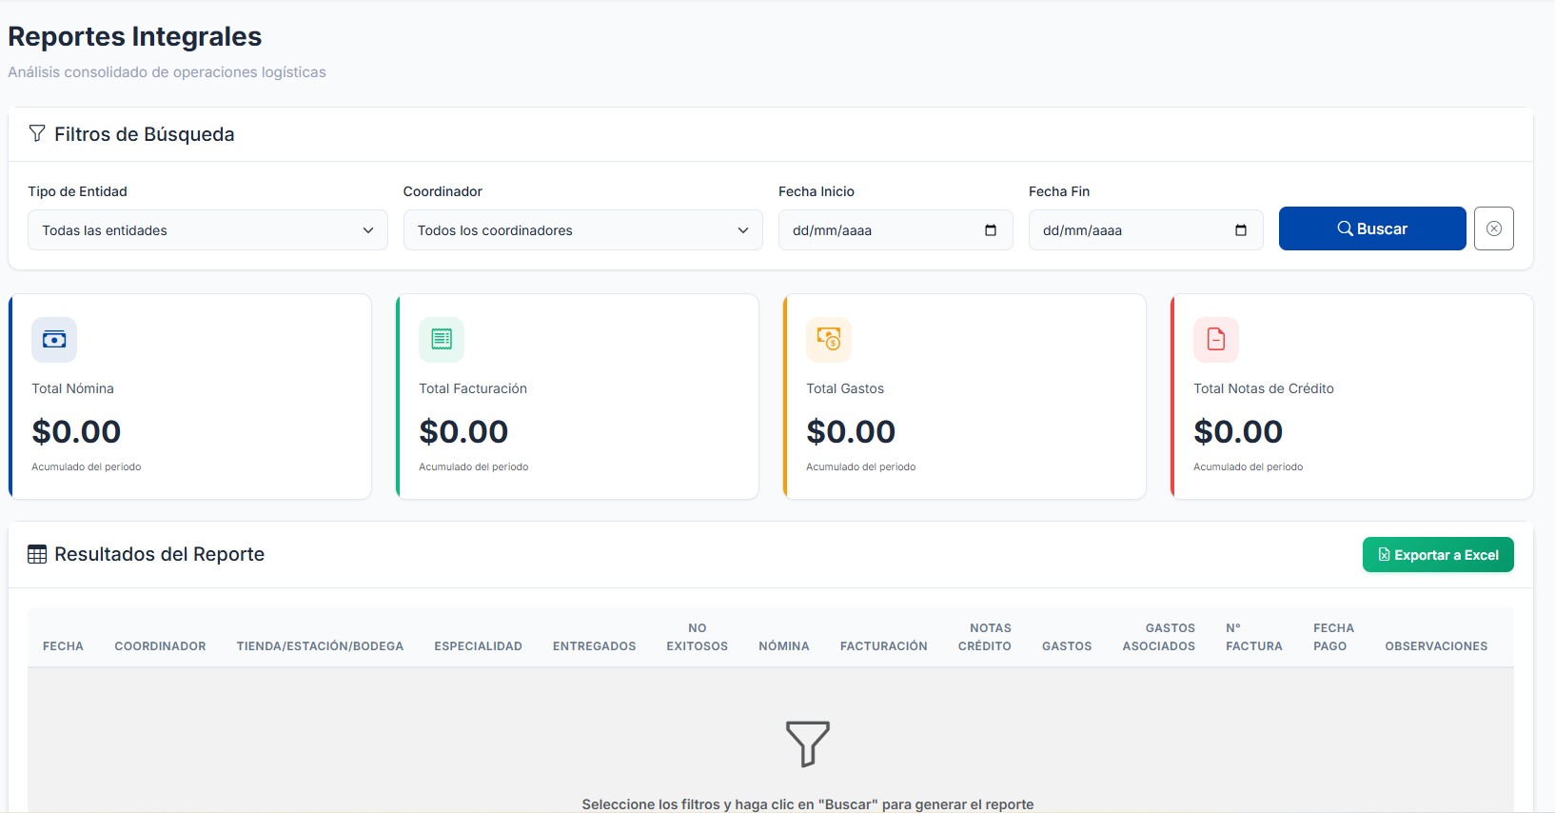
Task: Open the Coordinador dropdown
Action: pos(583,230)
